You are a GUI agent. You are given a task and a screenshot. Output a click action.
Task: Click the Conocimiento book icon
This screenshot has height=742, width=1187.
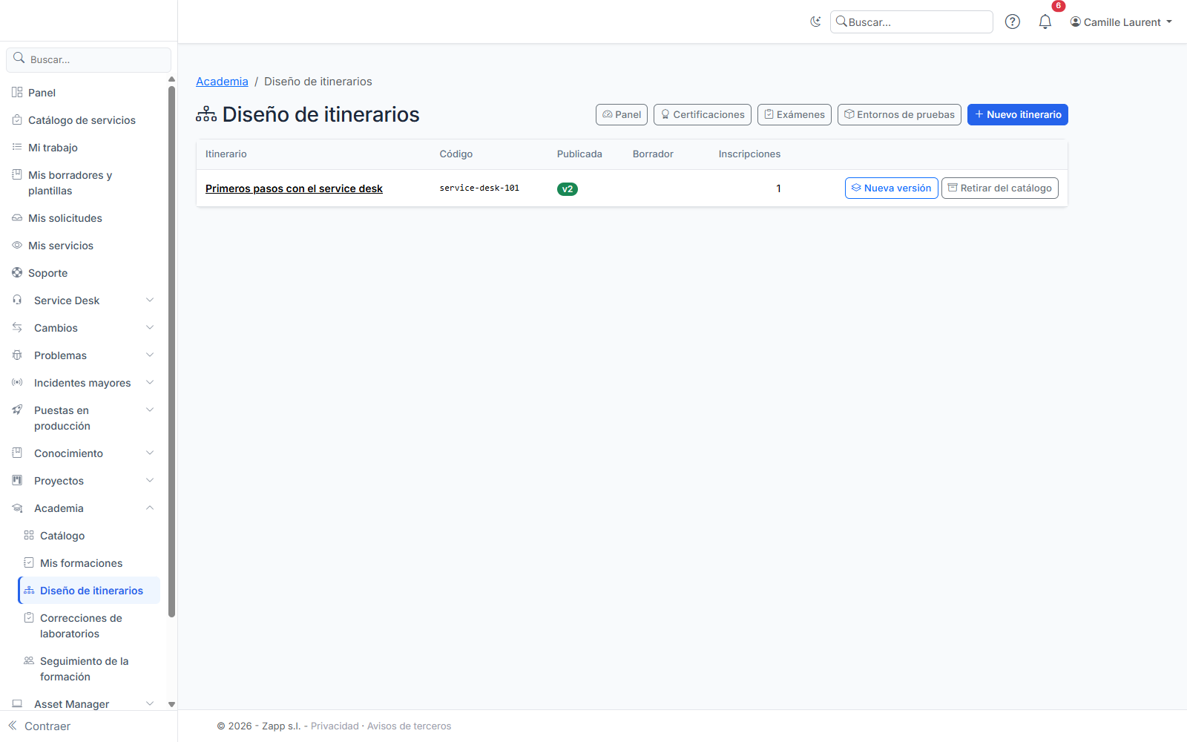[x=17, y=453]
